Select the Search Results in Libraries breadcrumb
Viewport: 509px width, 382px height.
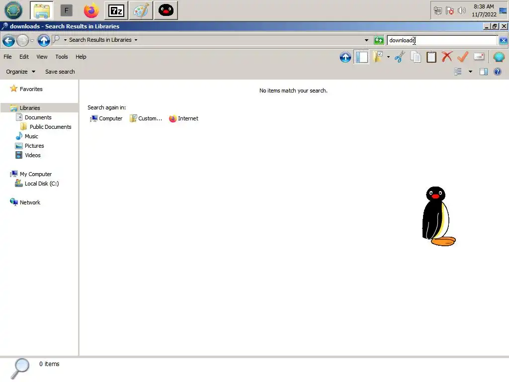100,40
